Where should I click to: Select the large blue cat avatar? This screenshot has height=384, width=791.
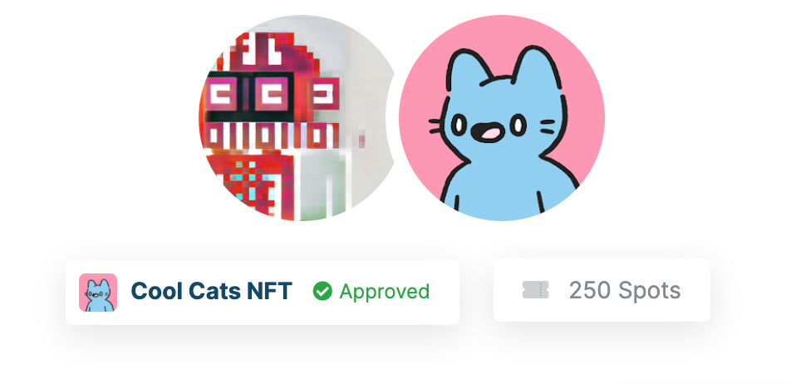click(x=502, y=117)
